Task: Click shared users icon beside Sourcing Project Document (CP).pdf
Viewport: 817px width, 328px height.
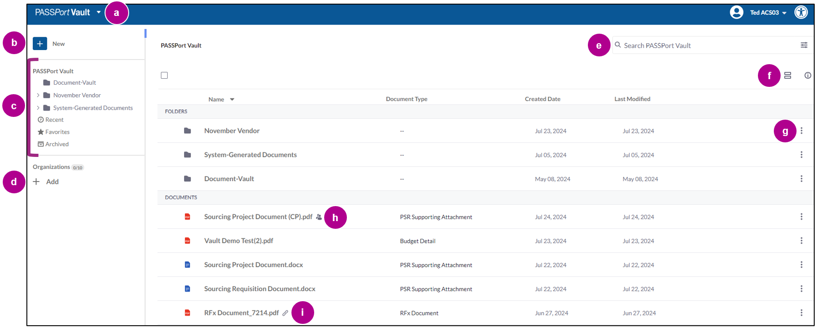Action: pyautogui.click(x=319, y=217)
